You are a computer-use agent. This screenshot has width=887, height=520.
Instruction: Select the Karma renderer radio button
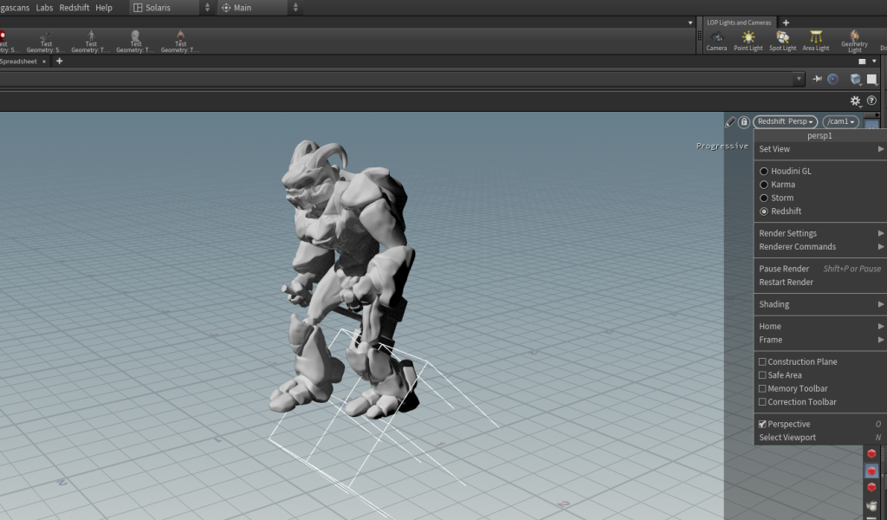pos(764,185)
